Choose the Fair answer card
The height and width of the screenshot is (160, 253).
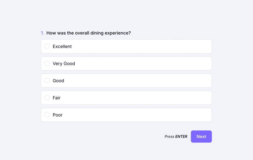pyautogui.click(x=126, y=98)
